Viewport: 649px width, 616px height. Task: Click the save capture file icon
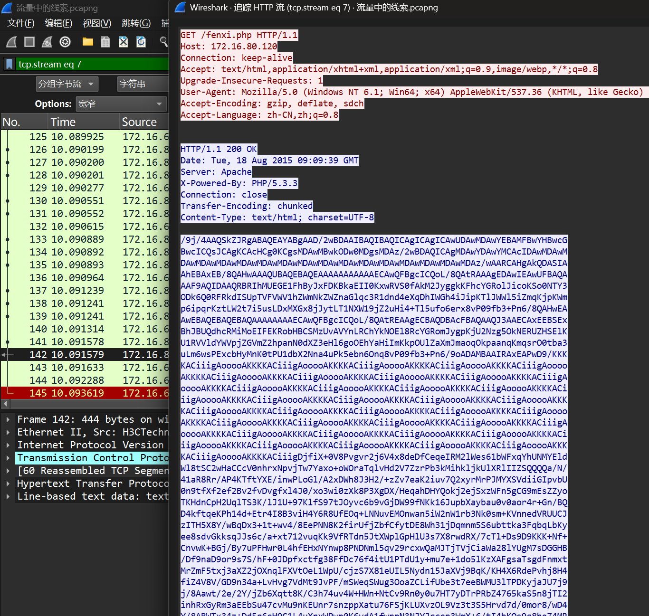[x=105, y=42]
